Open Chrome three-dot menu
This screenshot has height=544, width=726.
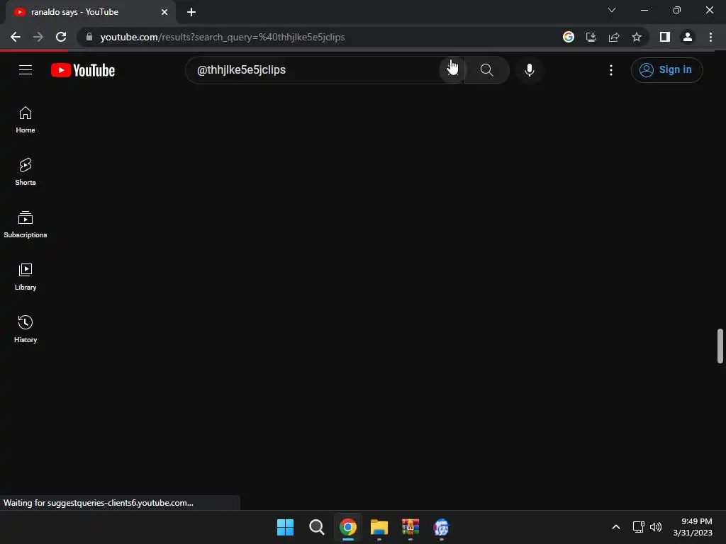(x=710, y=37)
